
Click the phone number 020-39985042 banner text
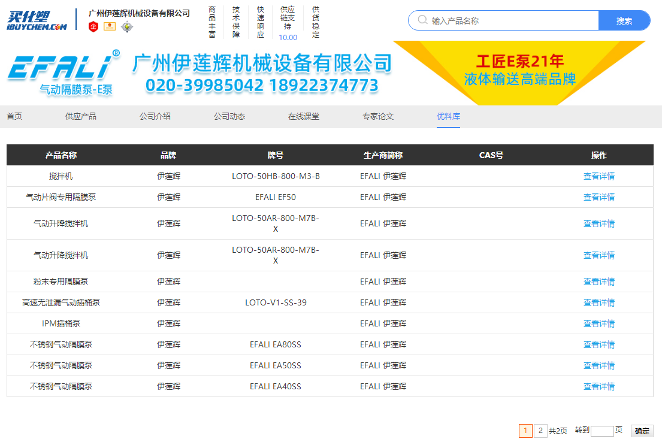coord(205,86)
